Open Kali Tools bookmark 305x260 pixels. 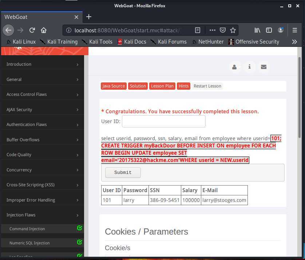click(x=97, y=42)
